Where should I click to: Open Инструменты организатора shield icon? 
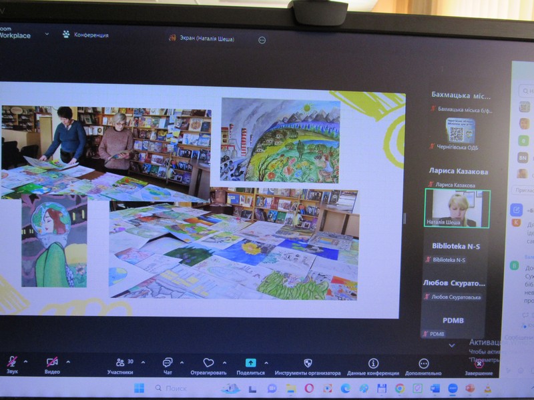(308, 363)
